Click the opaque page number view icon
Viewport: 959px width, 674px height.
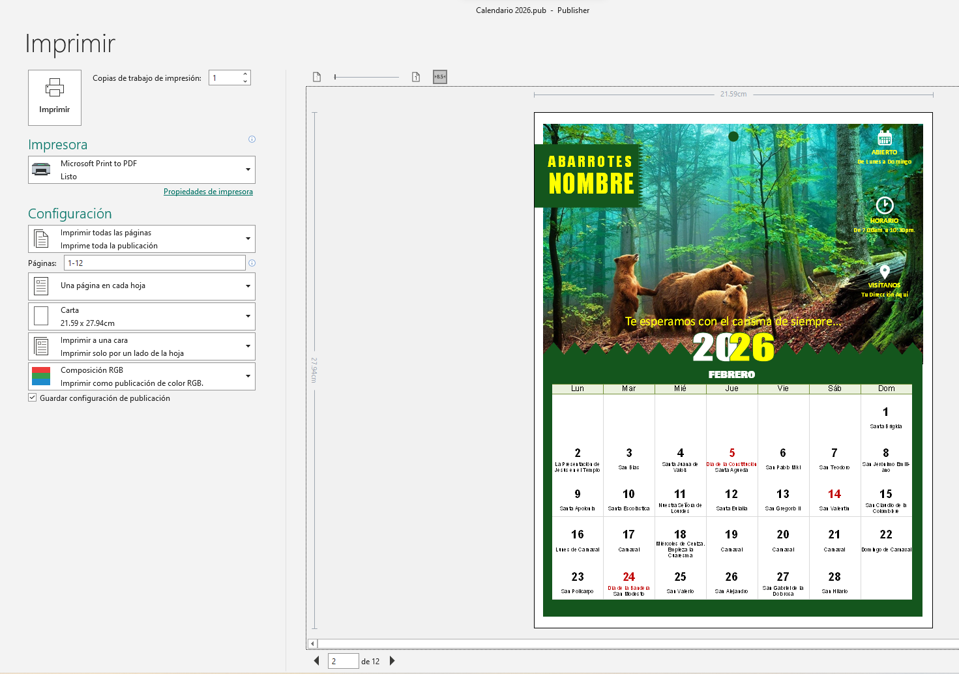point(416,77)
